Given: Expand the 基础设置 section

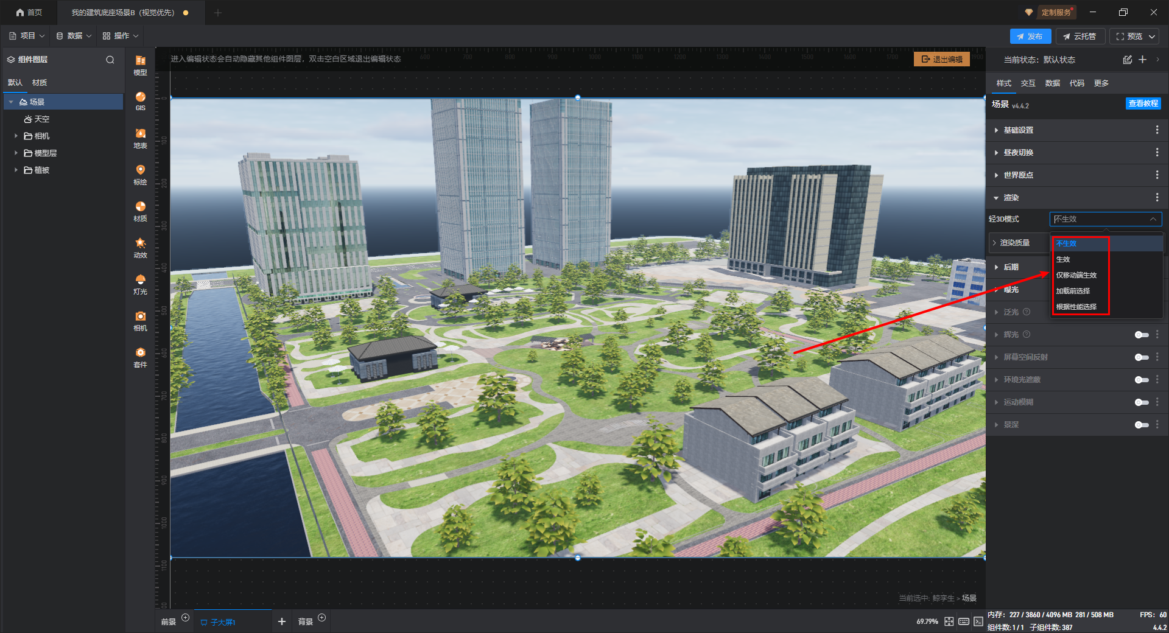Looking at the screenshot, I should (996, 130).
